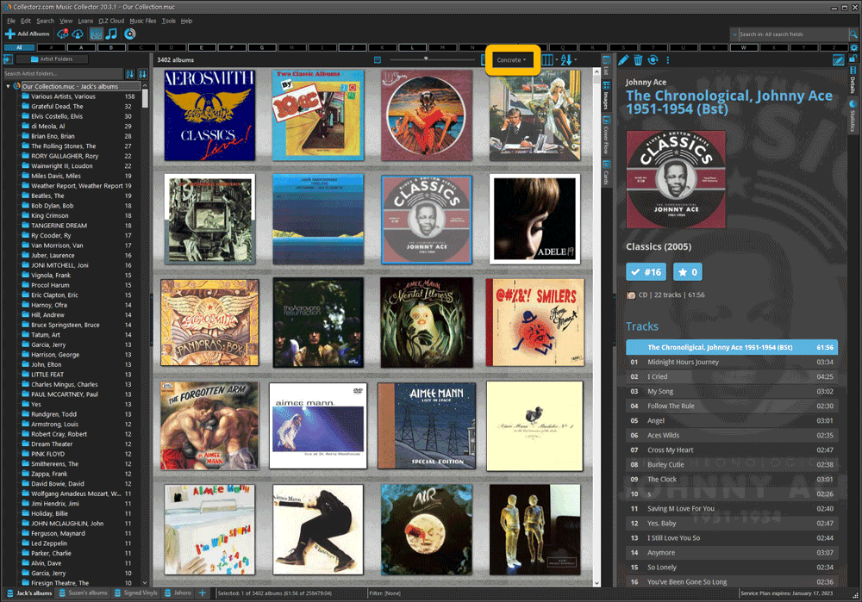Toggle the star rating 0 button
862x602 pixels.
coord(687,272)
